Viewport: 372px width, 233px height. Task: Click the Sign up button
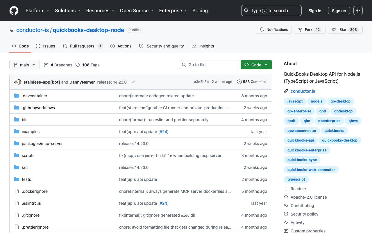339,11
